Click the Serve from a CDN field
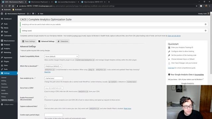The width and height of the screenshot is (212, 119). [x=54, y=88]
